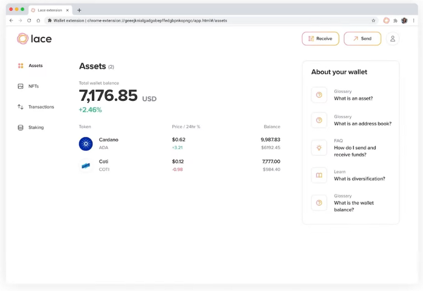Image resolution: width=423 pixels, height=291 pixels.
Task: Click book icon beside diversification entry
Action: tap(319, 176)
